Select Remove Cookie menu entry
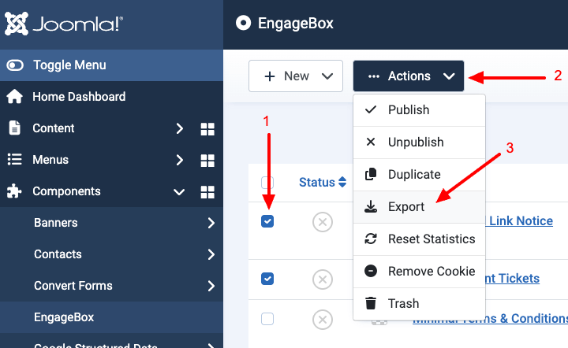The height and width of the screenshot is (348, 568). pos(419,272)
